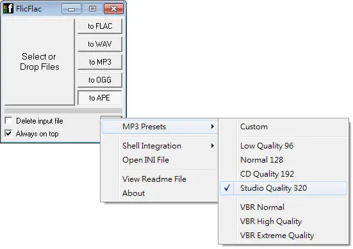
Task: Maximize the FlicFlac window
Action: tap(92, 9)
